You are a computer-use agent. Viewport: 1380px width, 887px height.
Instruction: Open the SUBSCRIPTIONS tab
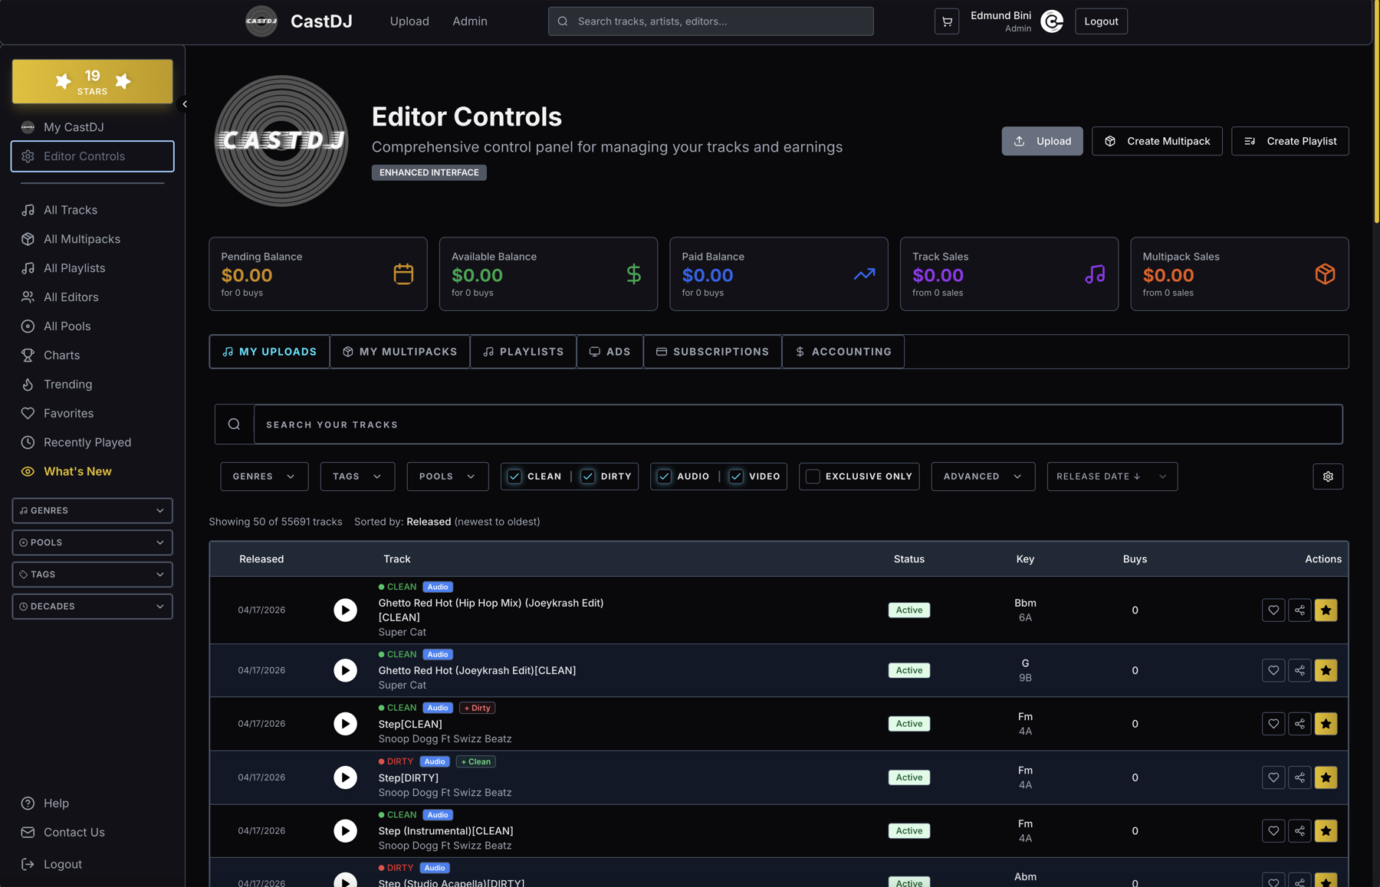coord(712,352)
